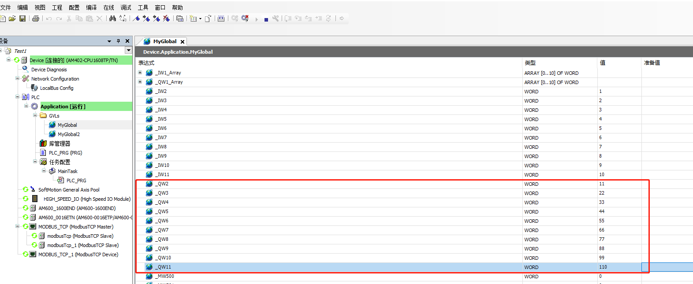
Task: Create a new file from toolbar
Action: click(x=3, y=18)
